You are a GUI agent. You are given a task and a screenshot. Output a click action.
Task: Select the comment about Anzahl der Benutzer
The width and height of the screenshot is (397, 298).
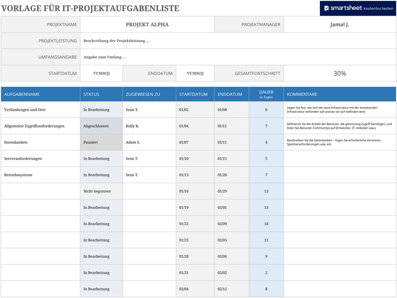click(x=339, y=126)
